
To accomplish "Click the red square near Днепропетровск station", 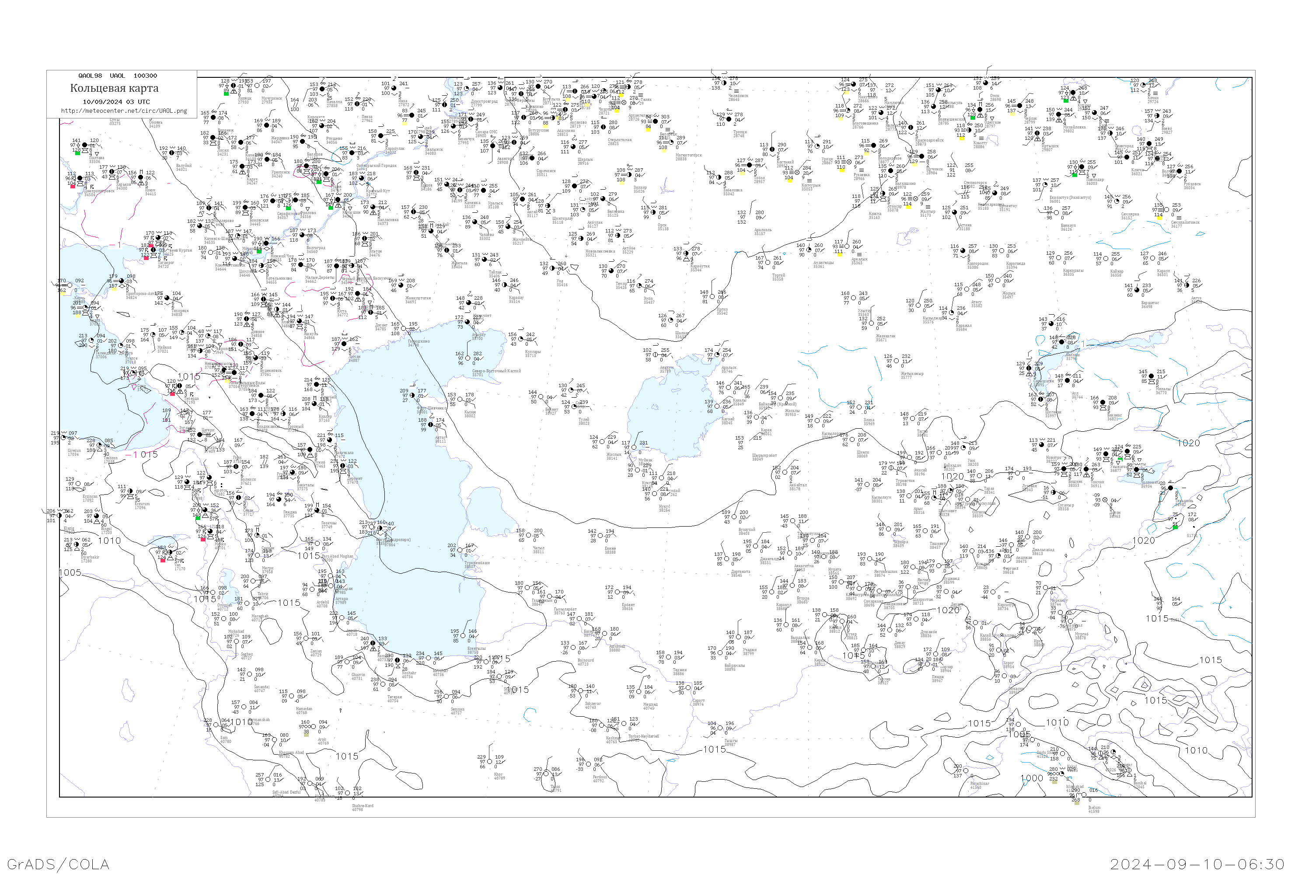I will [73, 187].
